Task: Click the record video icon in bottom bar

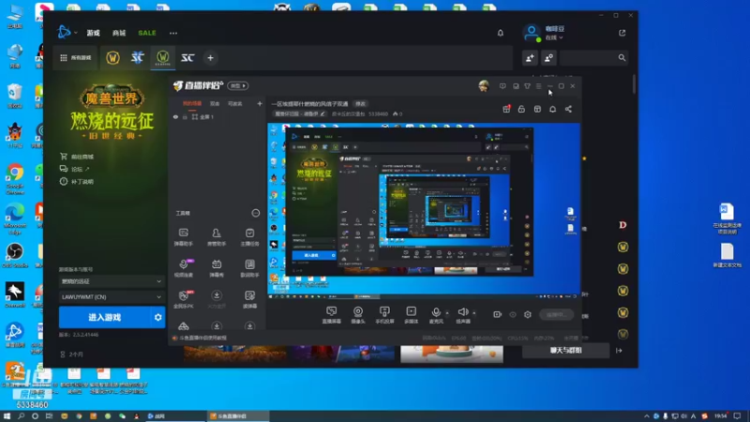Action: coord(498,314)
